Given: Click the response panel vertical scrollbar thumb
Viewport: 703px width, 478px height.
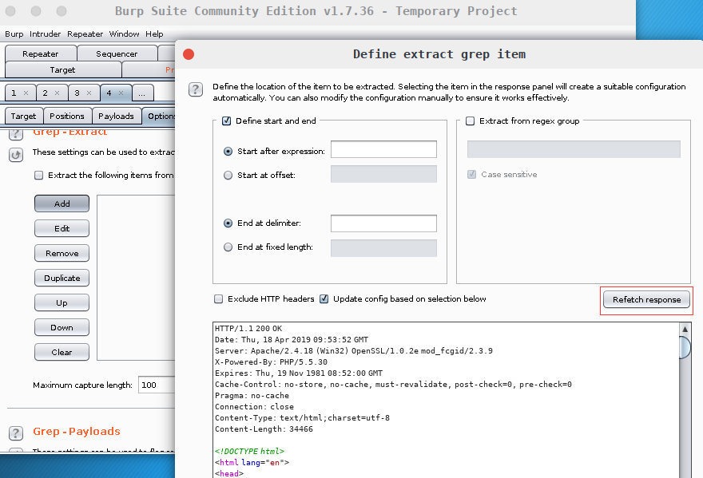Looking at the screenshot, I should (685, 348).
